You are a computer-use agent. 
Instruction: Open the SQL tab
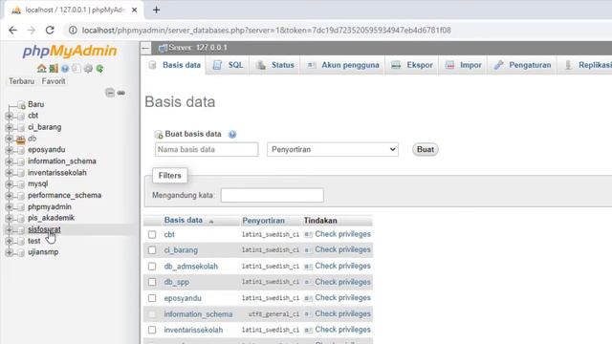pos(229,65)
